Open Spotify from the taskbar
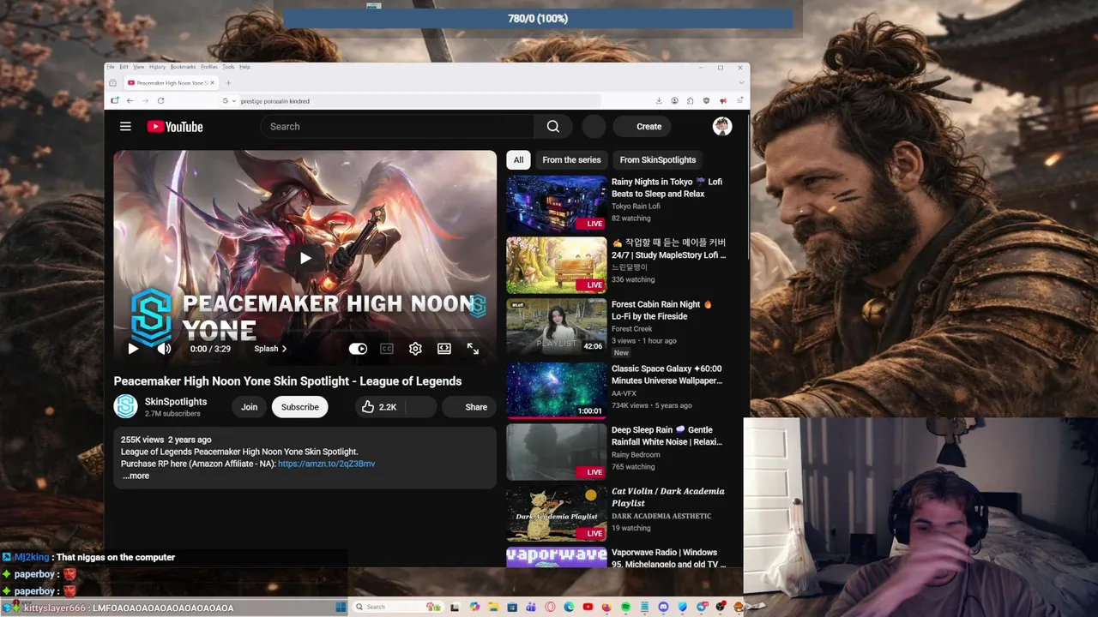Screen dimensions: 1098x617 (625, 607)
